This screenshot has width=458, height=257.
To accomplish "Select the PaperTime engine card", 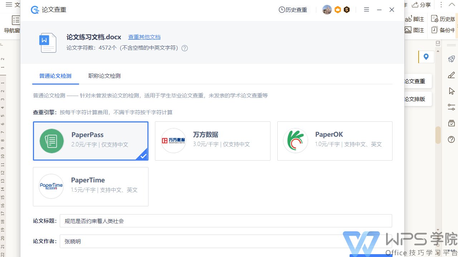I will [x=91, y=187].
